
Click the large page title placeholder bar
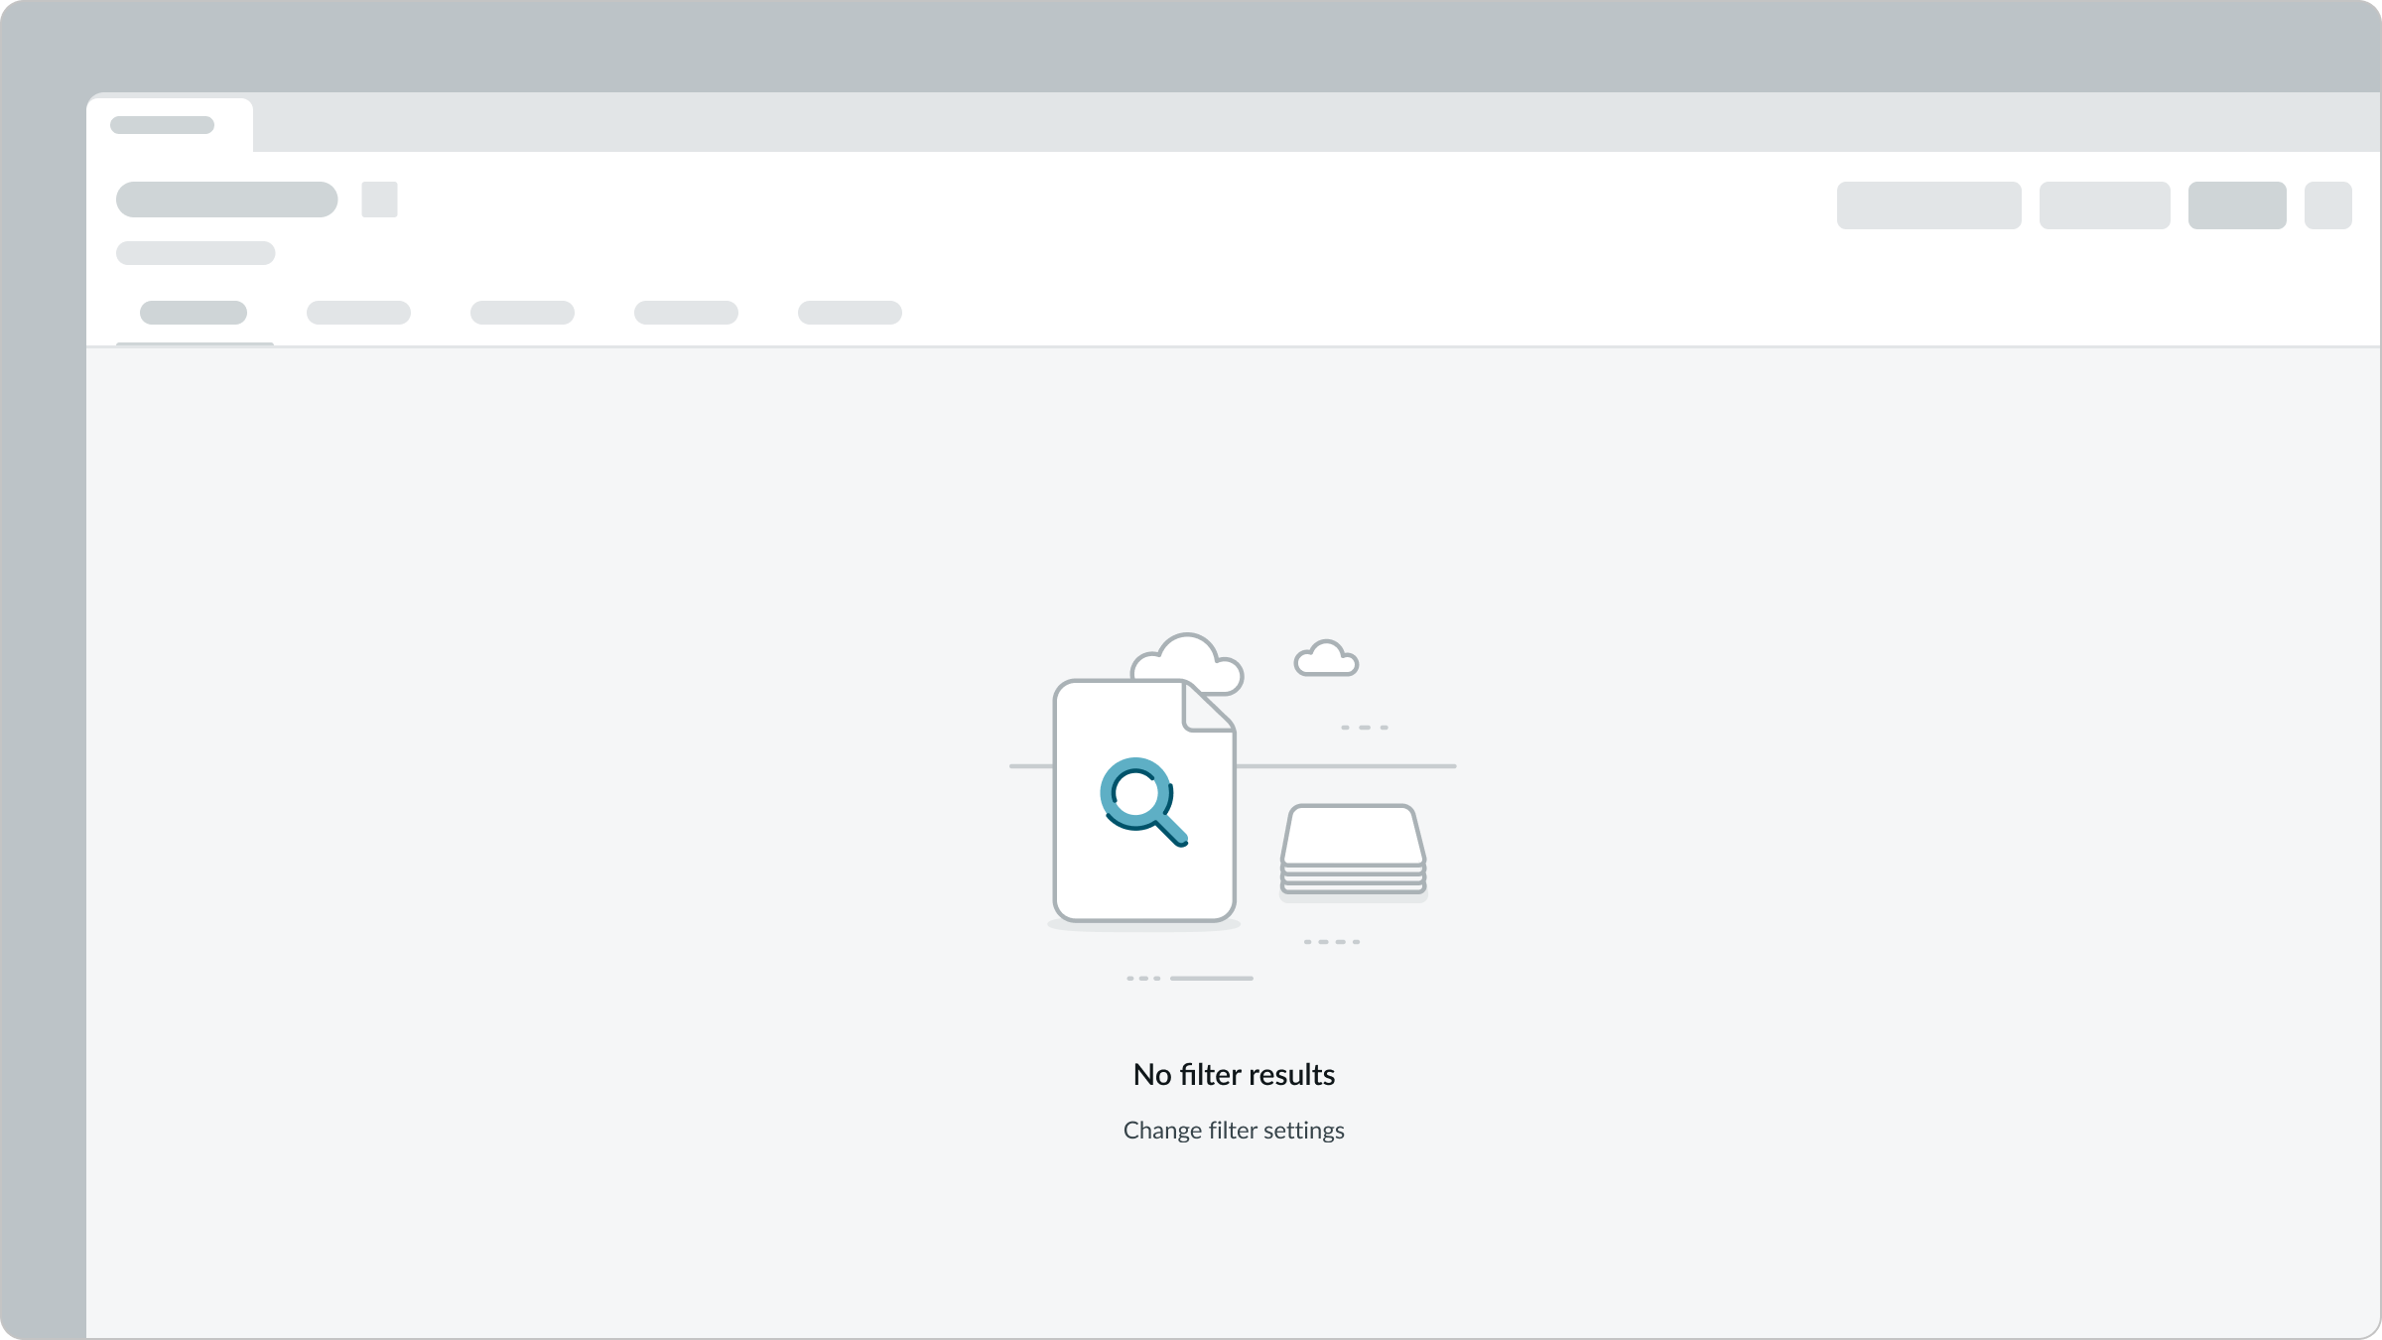226,200
